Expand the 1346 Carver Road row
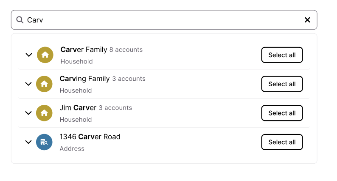The image size is (337, 181). point(28,142)
